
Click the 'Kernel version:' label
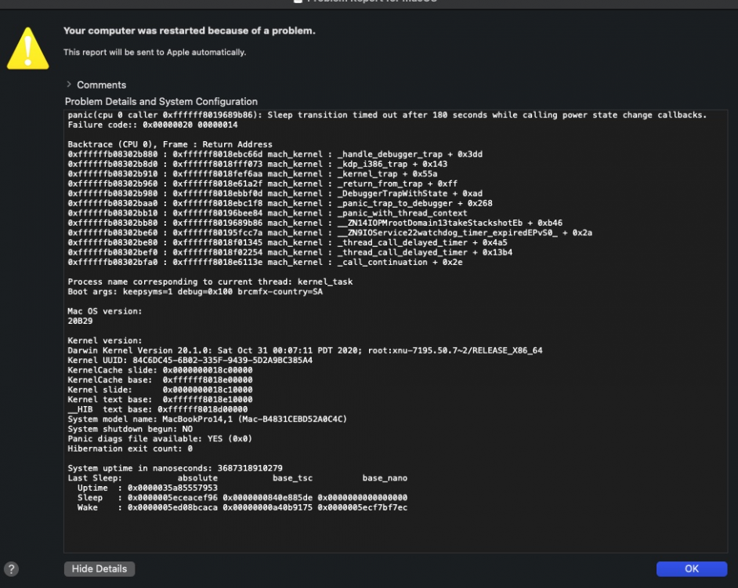pos(104,340)
